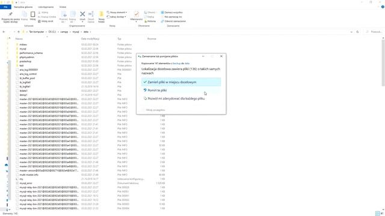Click Wytnij cut in the ribbon
This screenshot has height=216, width=385.
tap(43, 13)
